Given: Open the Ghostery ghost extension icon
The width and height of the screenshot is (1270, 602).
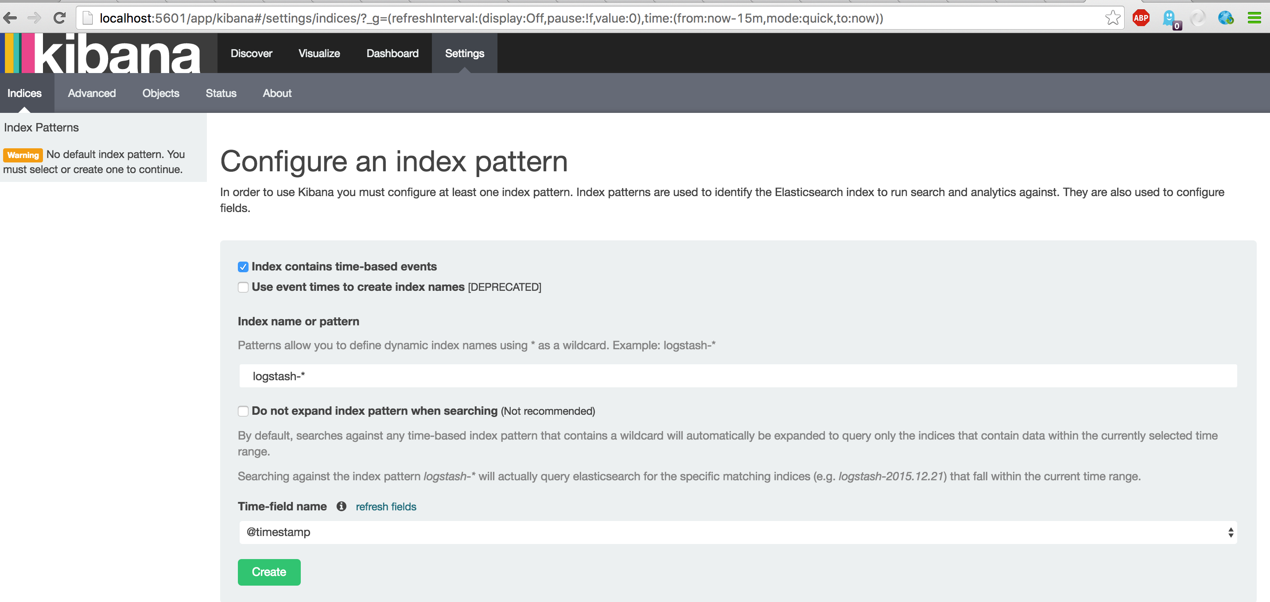Looking at the screenshot, I should pyautogui.click(x=1169, y=18).
